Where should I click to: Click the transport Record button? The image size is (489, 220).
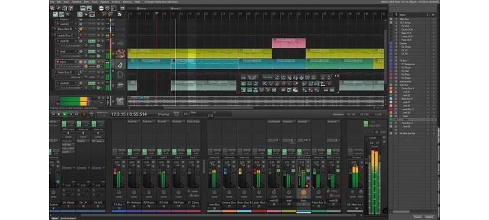coord(84,114)
